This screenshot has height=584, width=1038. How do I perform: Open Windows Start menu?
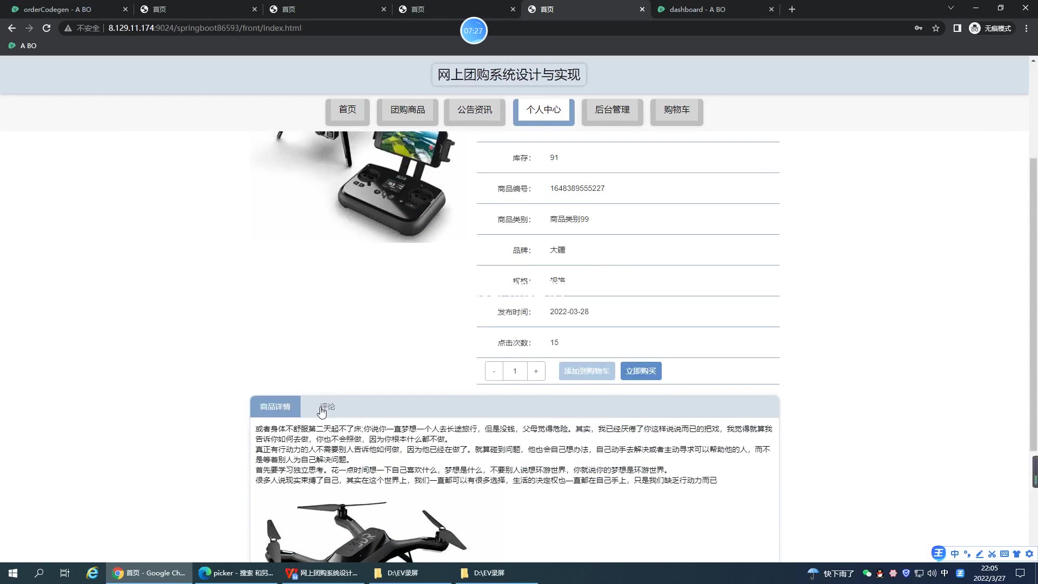click(13, 573)
